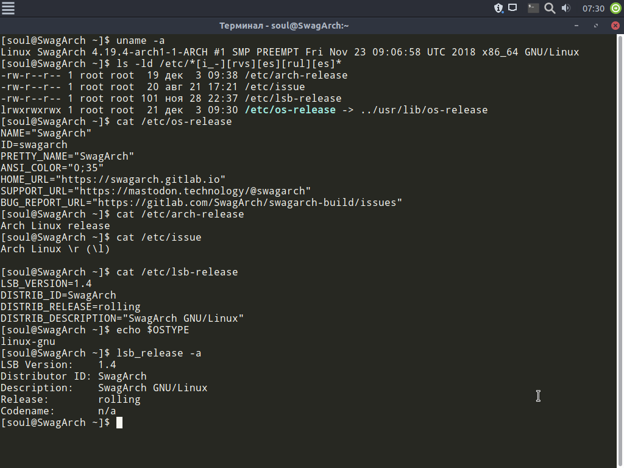This screenshot has height=468, width=624.
Task: Click the ID=swagarch line
Action: [x=34, y=145]
